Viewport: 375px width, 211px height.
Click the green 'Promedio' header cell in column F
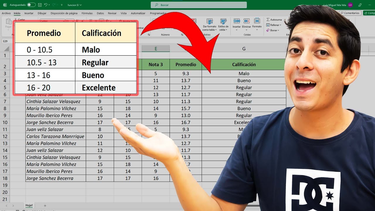(x=186, y=64)
